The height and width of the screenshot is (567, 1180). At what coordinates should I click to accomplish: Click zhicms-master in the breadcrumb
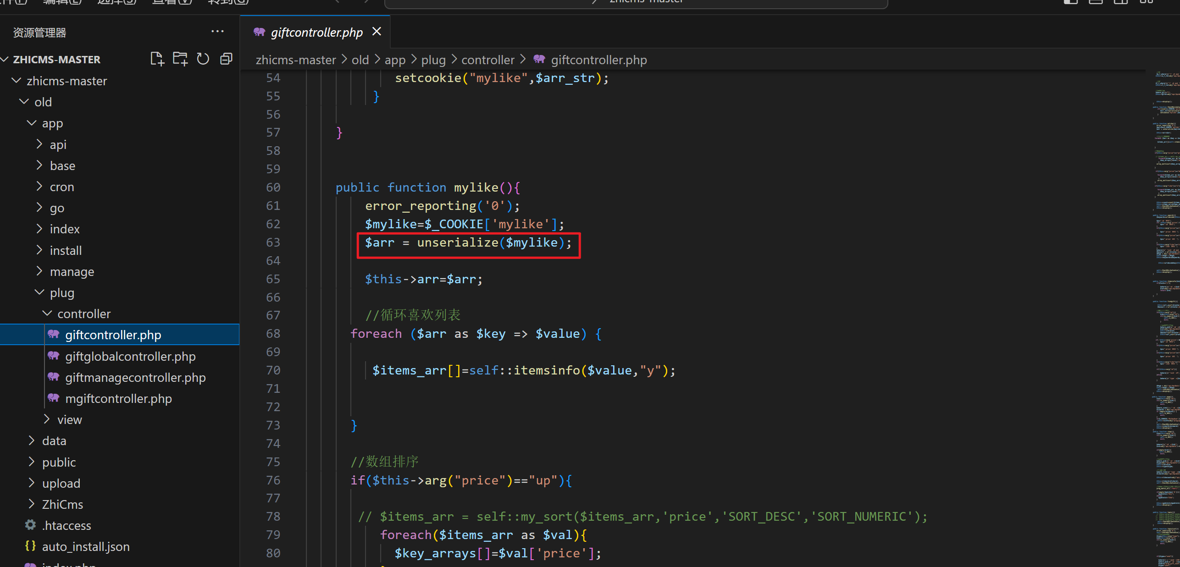pyautogui.click(x=296, y=60)
